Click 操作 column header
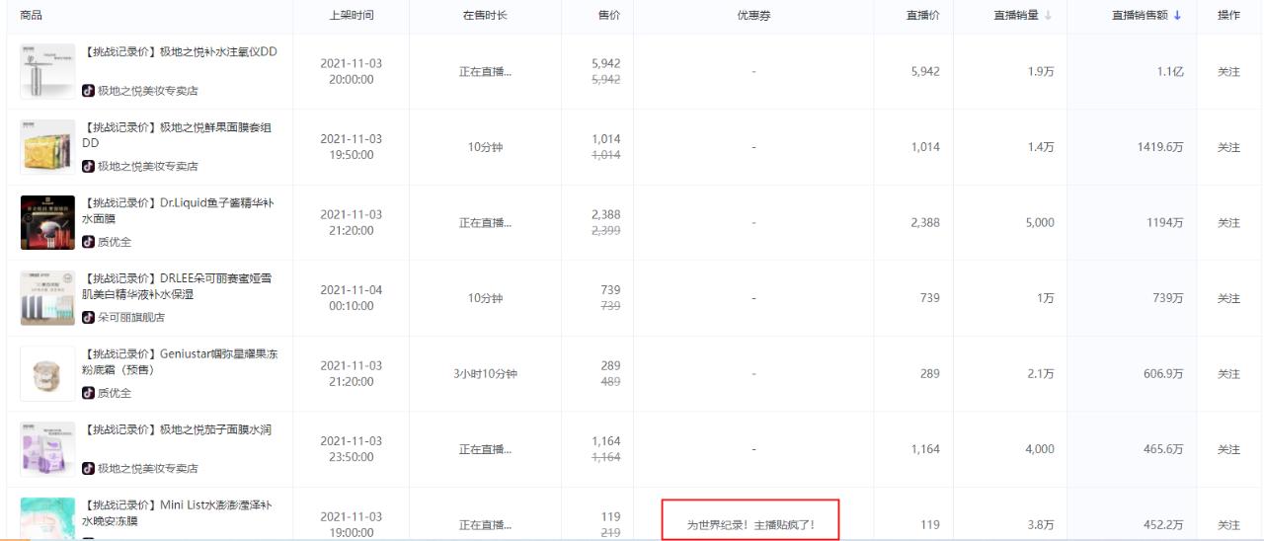 1228,16
